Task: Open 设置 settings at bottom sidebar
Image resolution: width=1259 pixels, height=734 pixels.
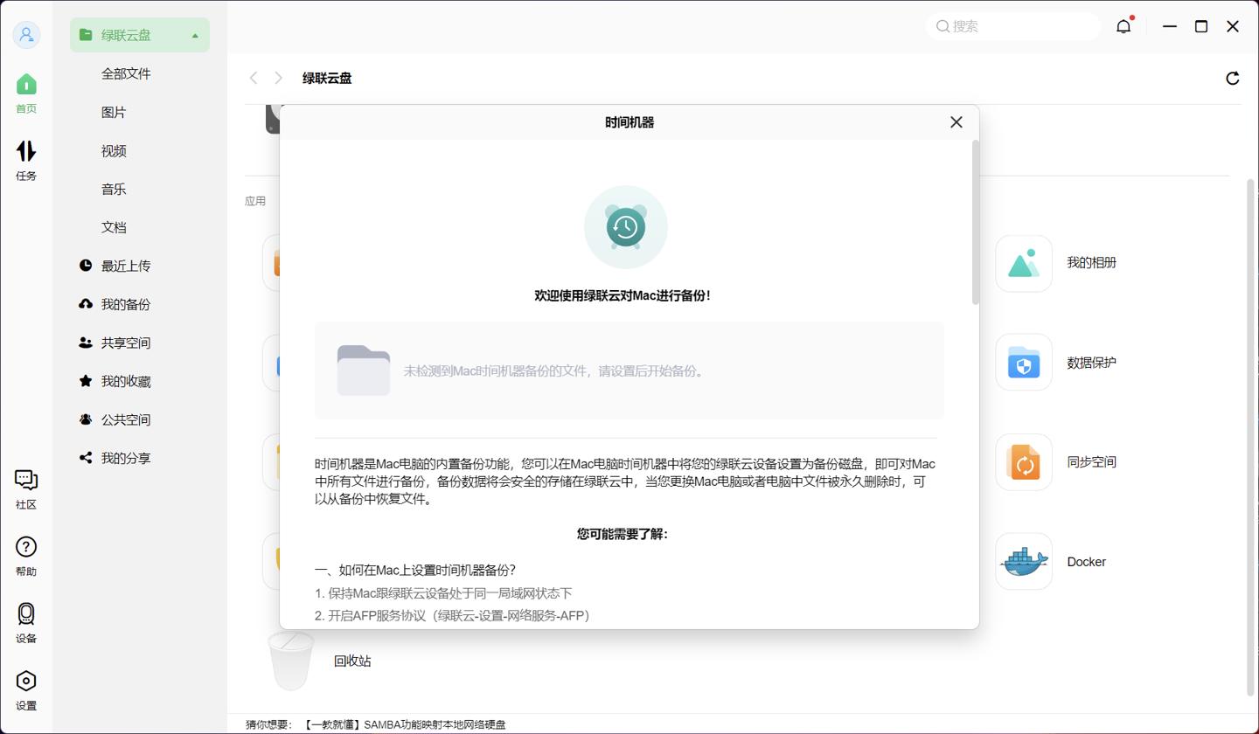Action: pos(25,689)
